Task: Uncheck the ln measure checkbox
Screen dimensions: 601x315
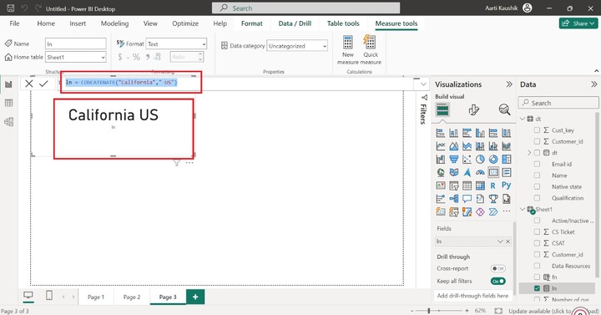Action: [x=537, y=288]
